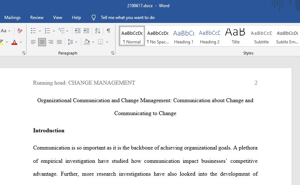The width and height of the screenshot is (300, 185).
Task: Click the Running head: CHANGE MANAGEMENT header text
Action: click(x=84, y=83)
